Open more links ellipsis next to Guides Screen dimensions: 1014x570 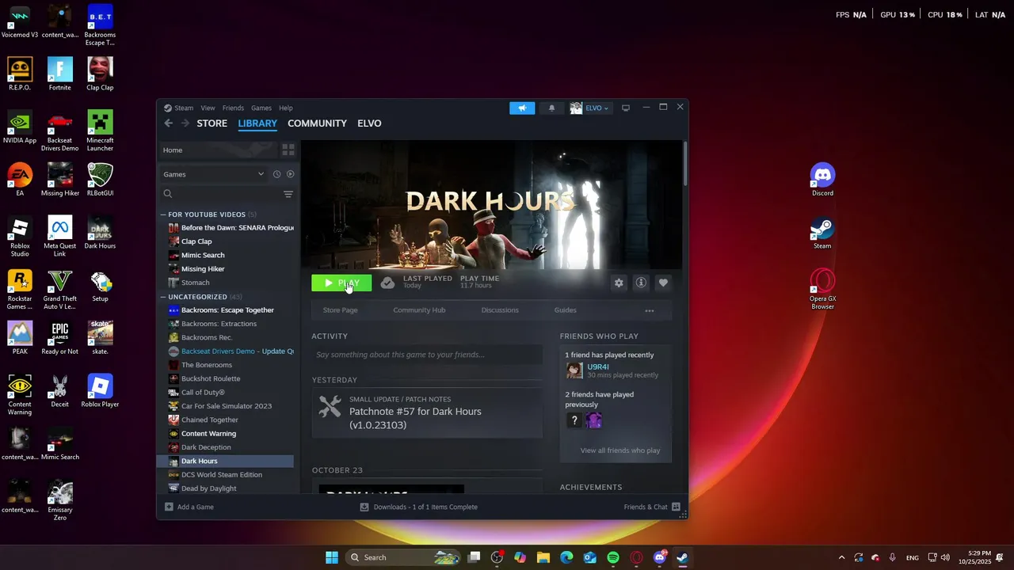coord(650,310)
